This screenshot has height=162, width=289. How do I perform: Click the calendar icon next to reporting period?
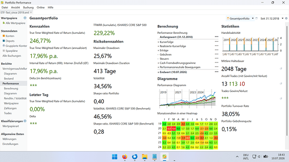tap(256, 18)
